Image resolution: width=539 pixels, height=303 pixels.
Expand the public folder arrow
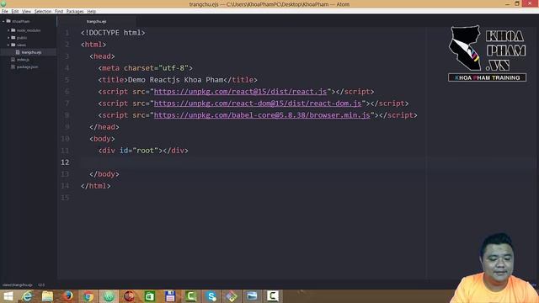click(8, 37)
